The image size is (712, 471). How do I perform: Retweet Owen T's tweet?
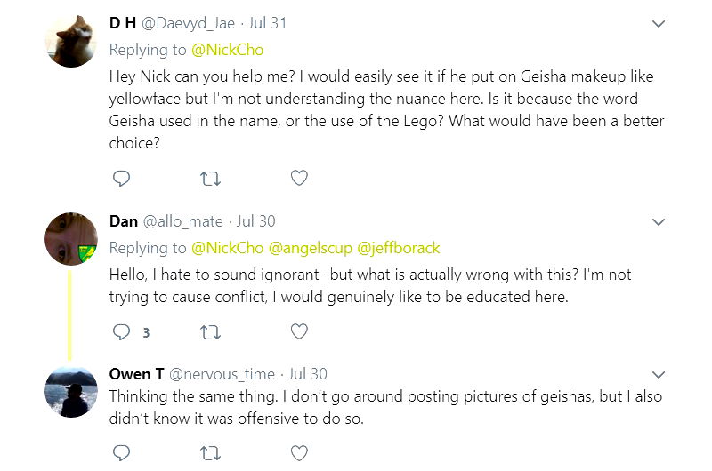pyautogui.click(x=211, y=453)
